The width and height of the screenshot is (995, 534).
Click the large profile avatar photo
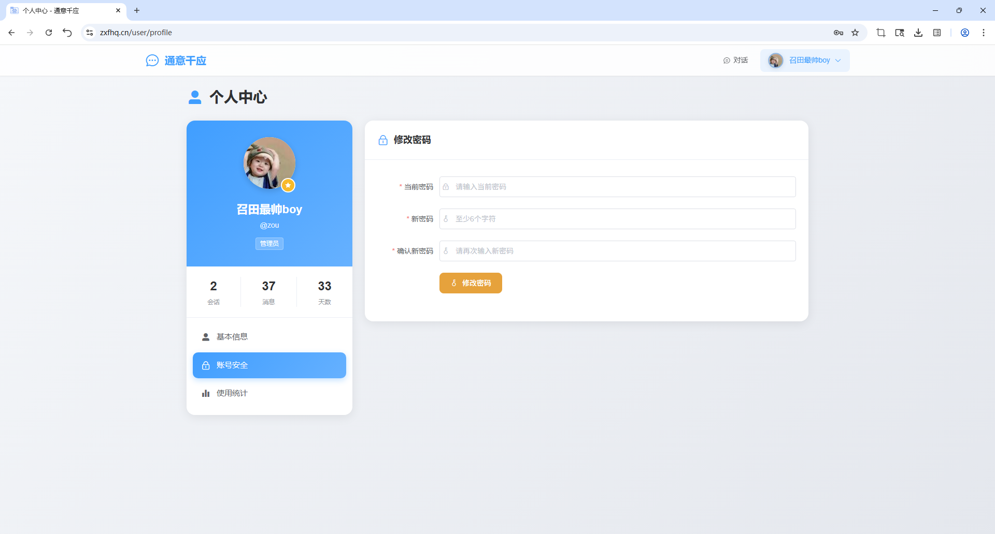click(269, 163)
